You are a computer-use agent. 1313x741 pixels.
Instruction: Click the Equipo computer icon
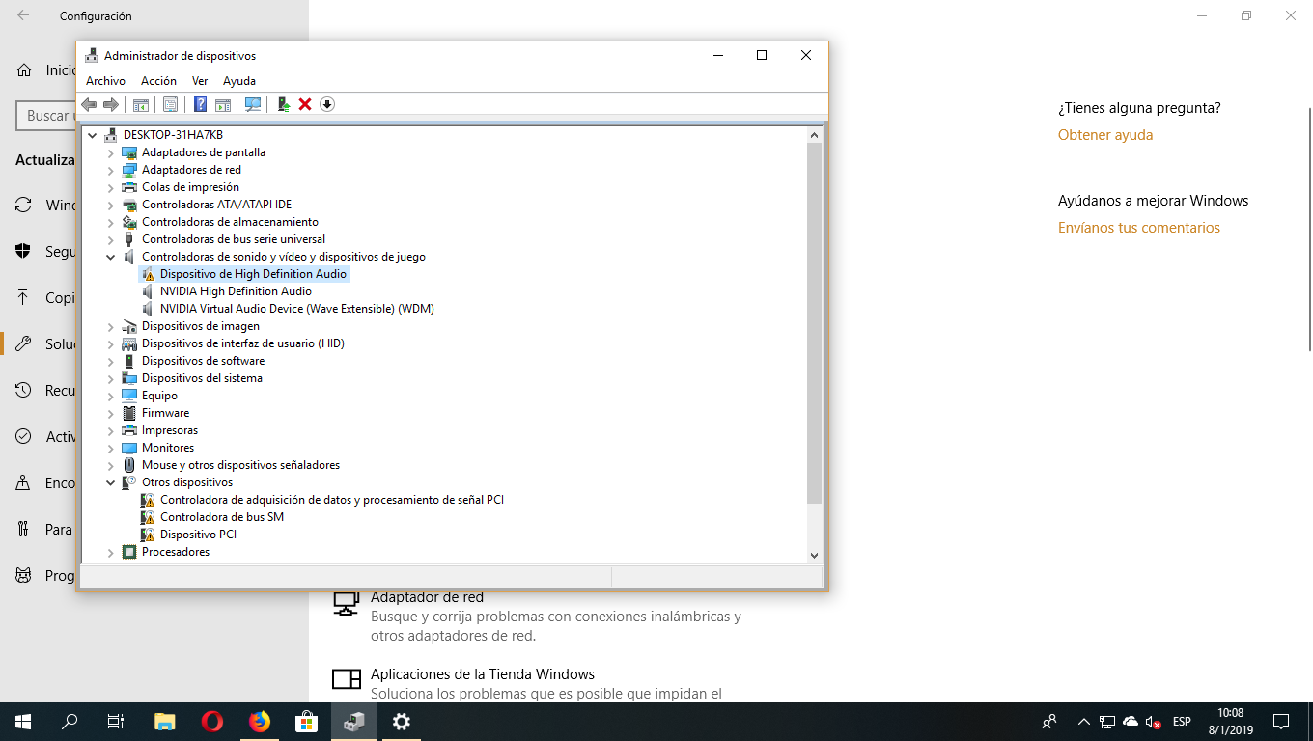tap(129, 396)
